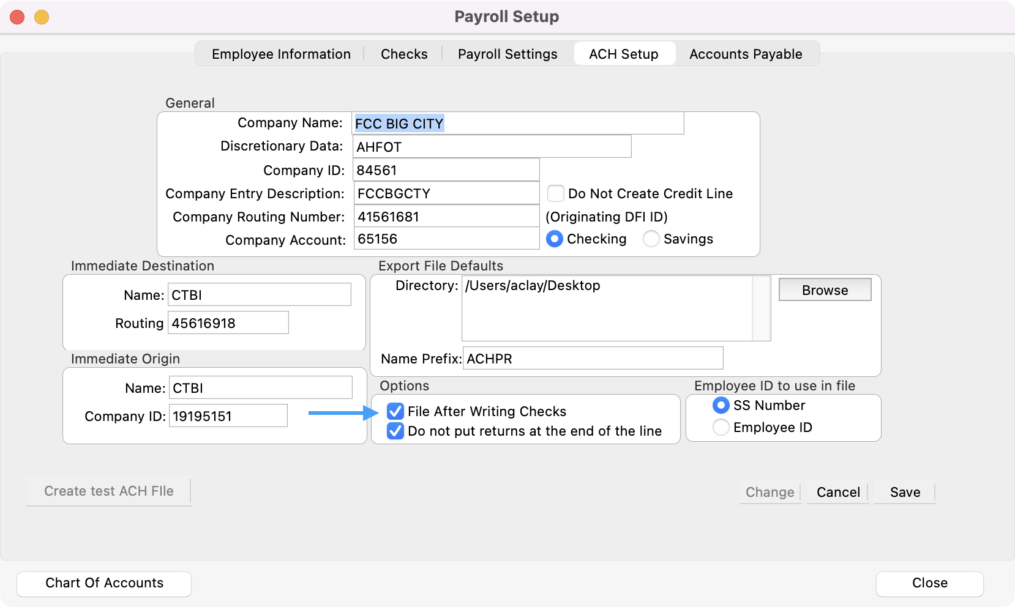The image size is (1015, 607).
Task: Click the Directory box scrollbar
Action: pos(761,308)
